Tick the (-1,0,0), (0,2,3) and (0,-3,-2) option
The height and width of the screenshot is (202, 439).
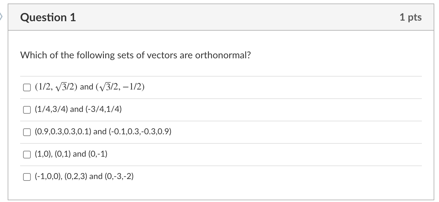coord(26,177)
